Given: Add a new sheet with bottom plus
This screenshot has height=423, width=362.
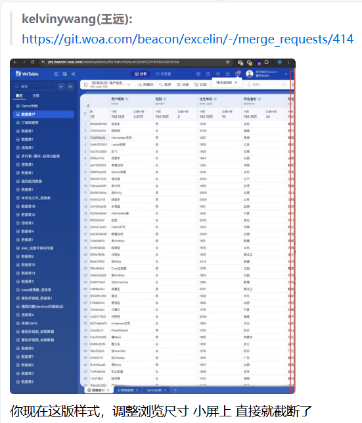Looking at the screenshot, I should click(175, 390).
